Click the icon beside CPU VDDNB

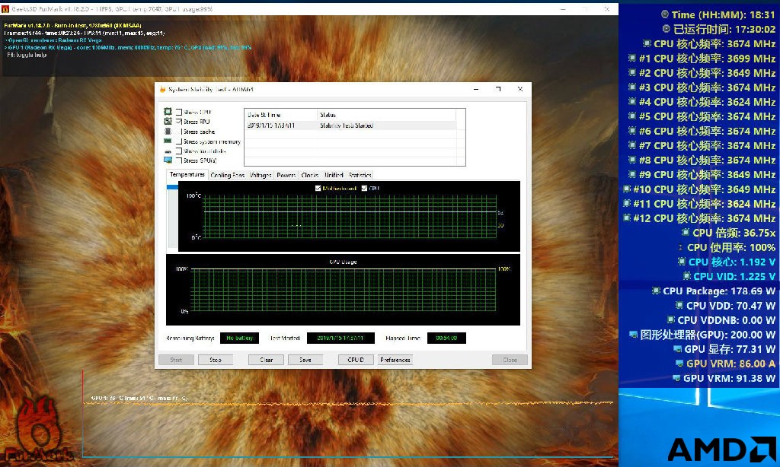pos(670,319)
